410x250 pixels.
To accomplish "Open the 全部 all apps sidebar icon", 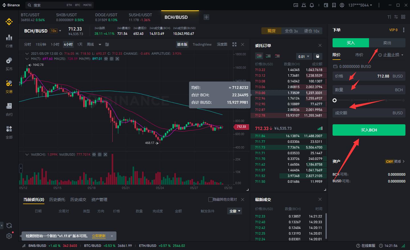I will pos(9,132).
